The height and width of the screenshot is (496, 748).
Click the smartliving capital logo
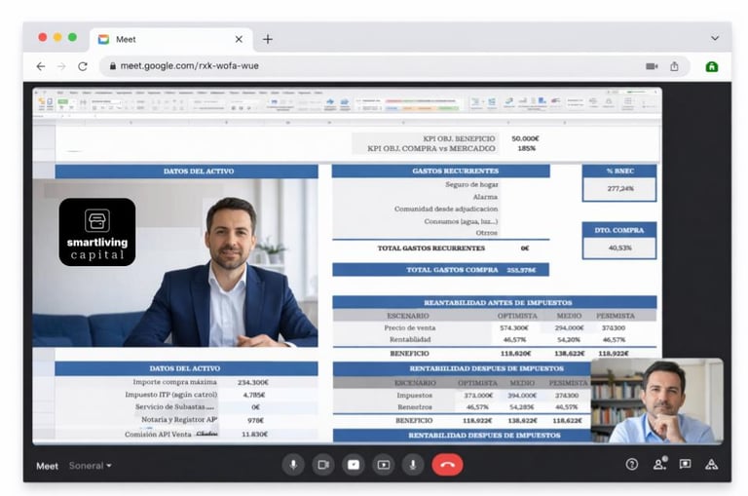coord(97,232)
